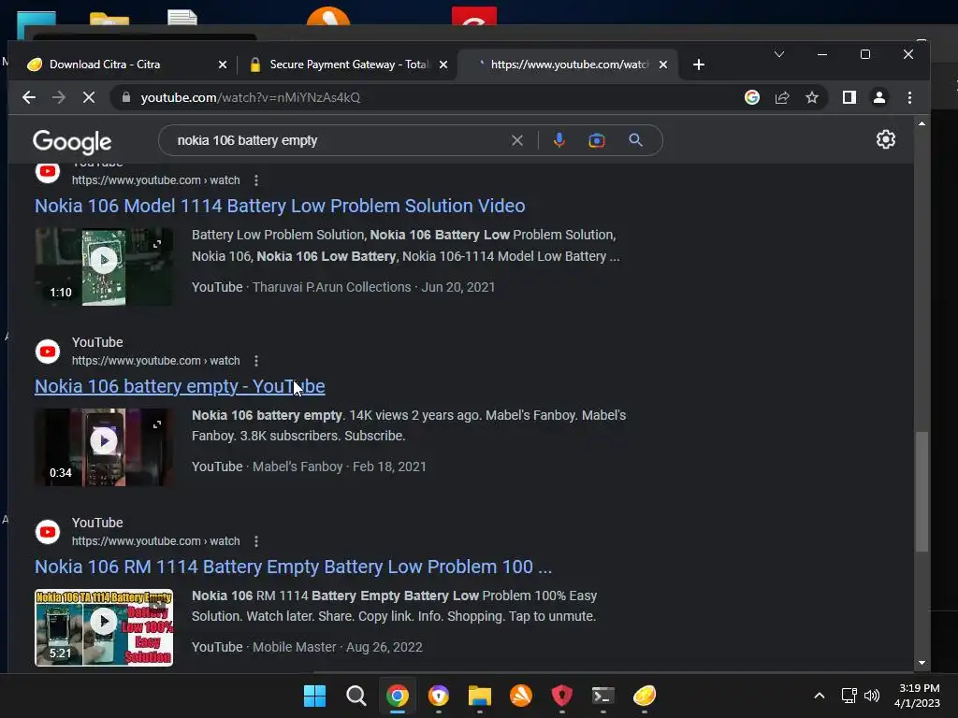Play the 0:34 Nokia phone video thumbnail
The width and height of the screenshot is (958, 718).
[x=104, y=448]
